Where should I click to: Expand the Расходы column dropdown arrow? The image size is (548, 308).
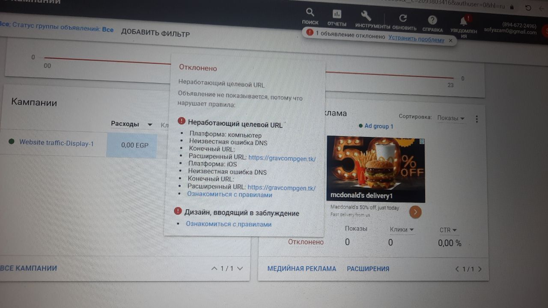pyautogui.click(x=150, y=124)
